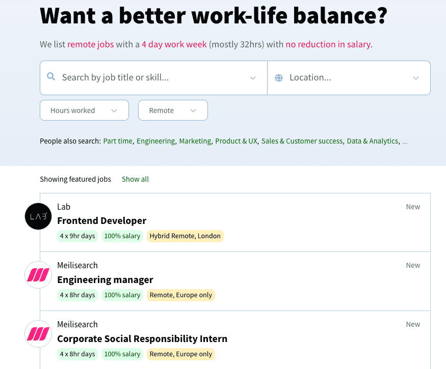Open Data & Analytics category link
The height and width of the screenshot is (369, 446).
(x=372, y=141)
